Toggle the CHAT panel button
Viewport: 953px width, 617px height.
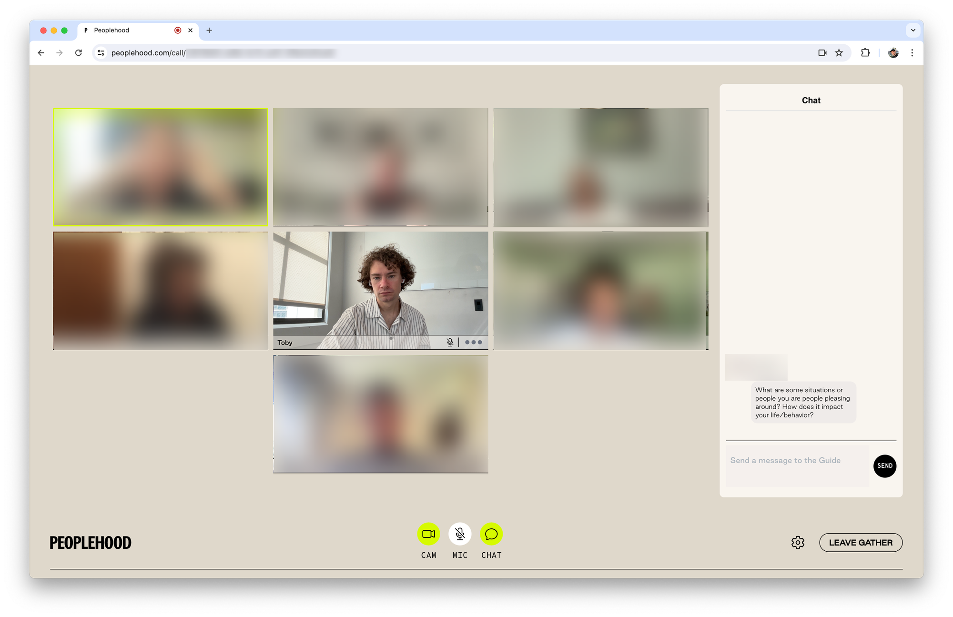[x=491, y=534]
